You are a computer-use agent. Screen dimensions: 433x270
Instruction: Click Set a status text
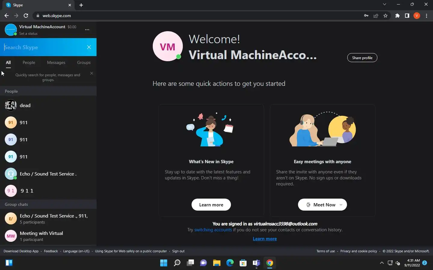click(28, 34)
